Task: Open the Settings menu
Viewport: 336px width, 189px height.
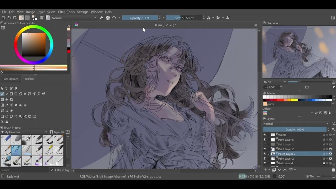Action: tap(82, 12)
